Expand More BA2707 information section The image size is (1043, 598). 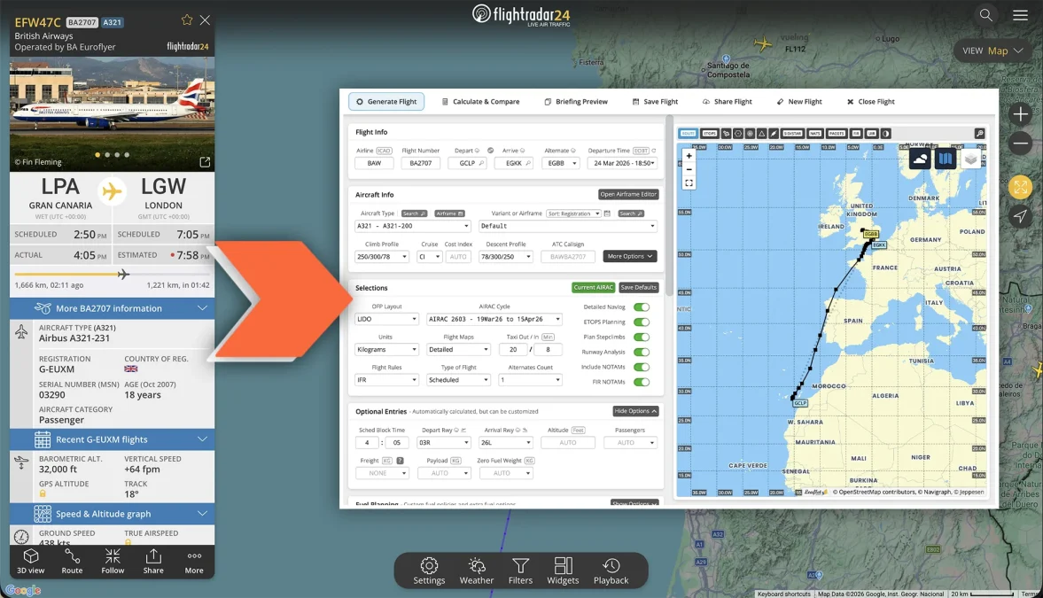click(112, 308)
